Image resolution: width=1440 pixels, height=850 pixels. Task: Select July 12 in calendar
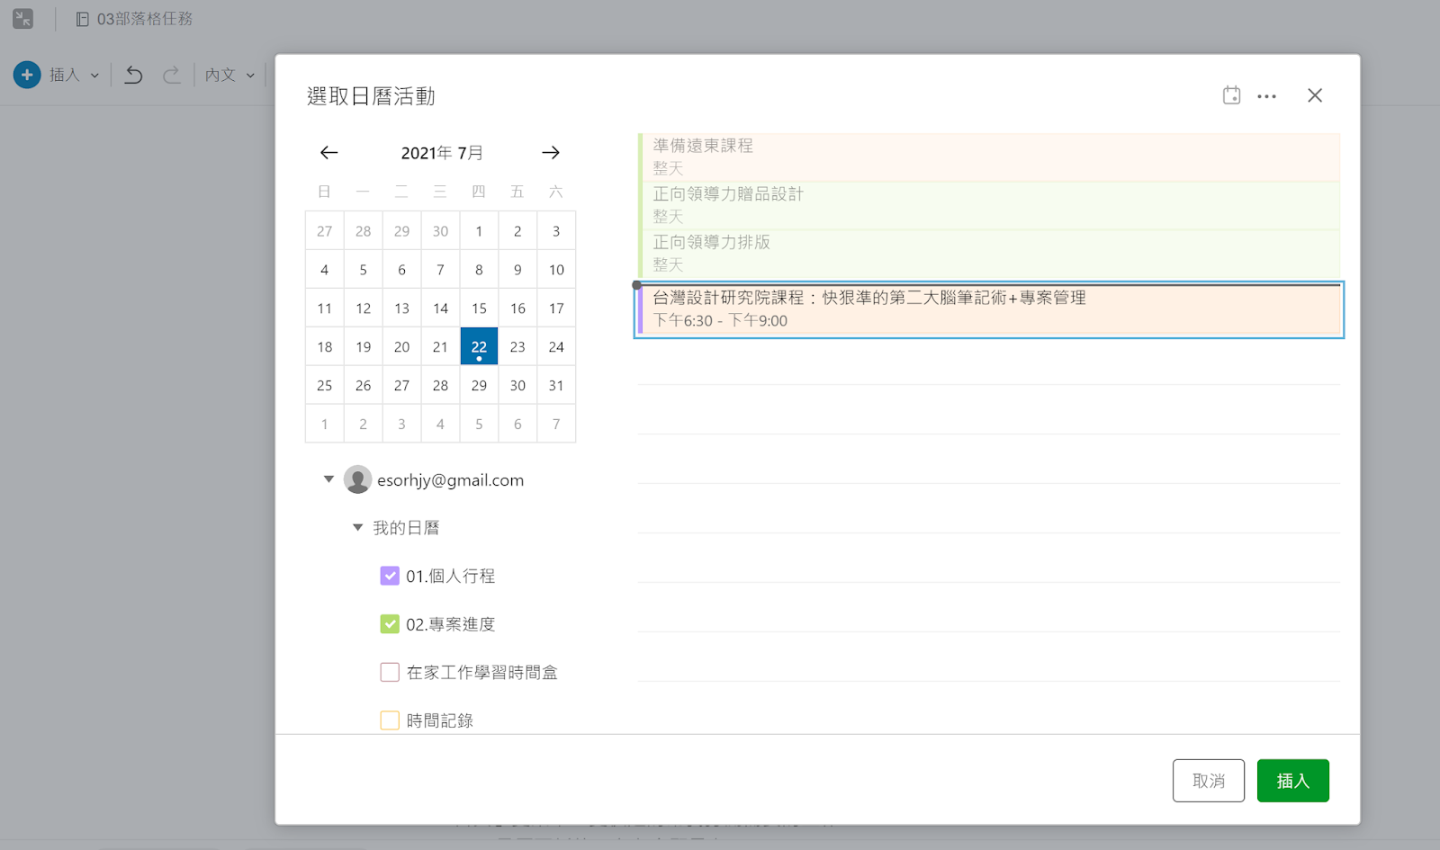pyautogui.click(x=364, y=309)
